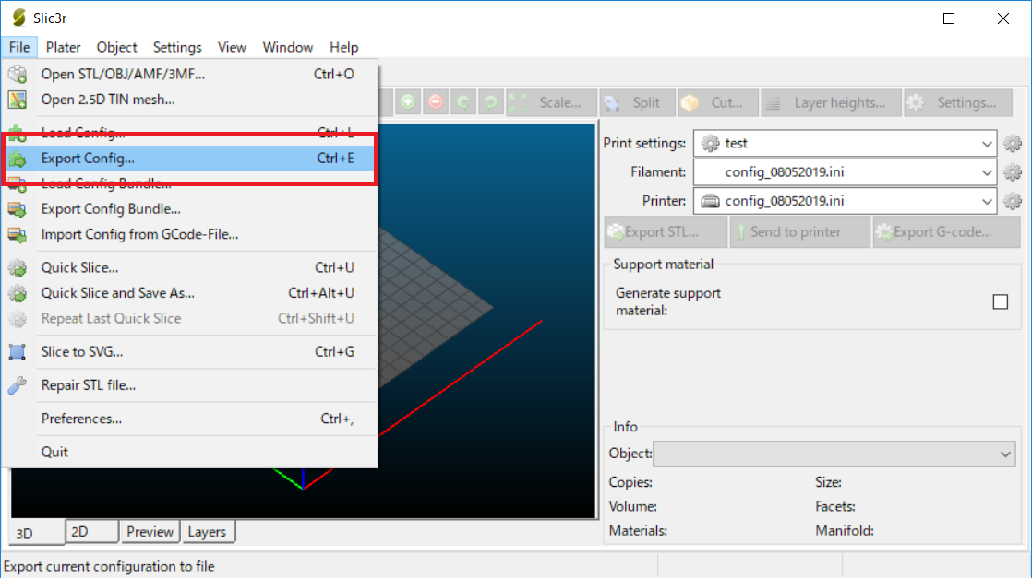Click the Volume: label in Info
This screenshot has width=1032, height=578.
(633, 506)
